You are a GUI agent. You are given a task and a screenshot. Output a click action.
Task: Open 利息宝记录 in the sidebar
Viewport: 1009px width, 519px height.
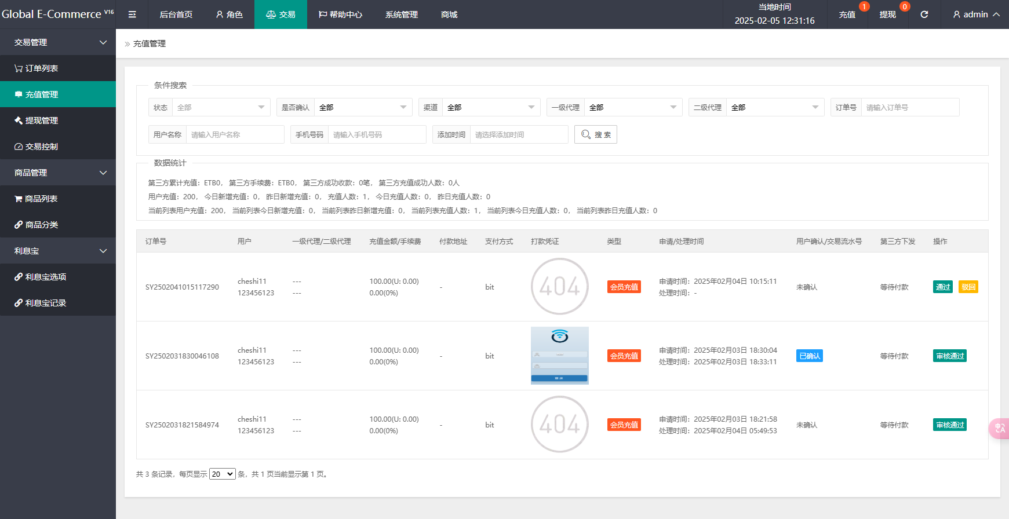(45, 303)
